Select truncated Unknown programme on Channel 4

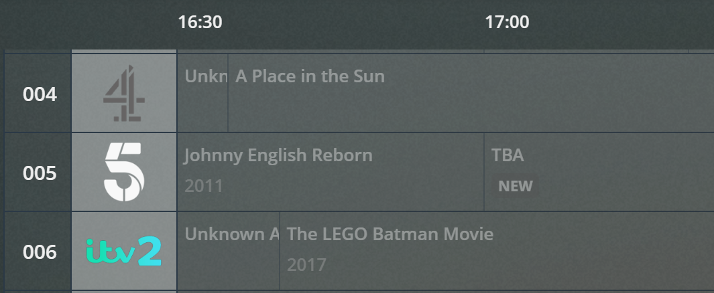[203, 76]
